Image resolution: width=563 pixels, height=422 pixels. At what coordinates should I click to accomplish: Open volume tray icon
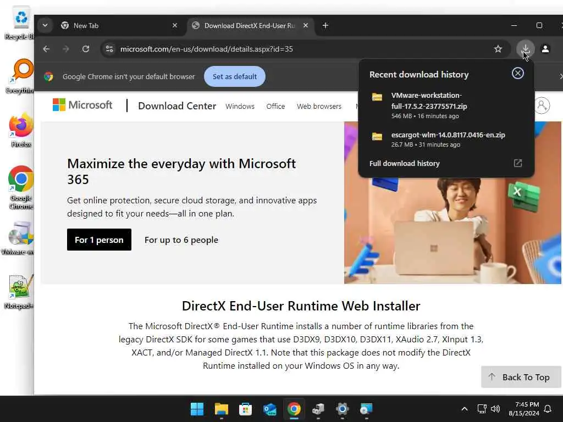[x=495, y=409]
